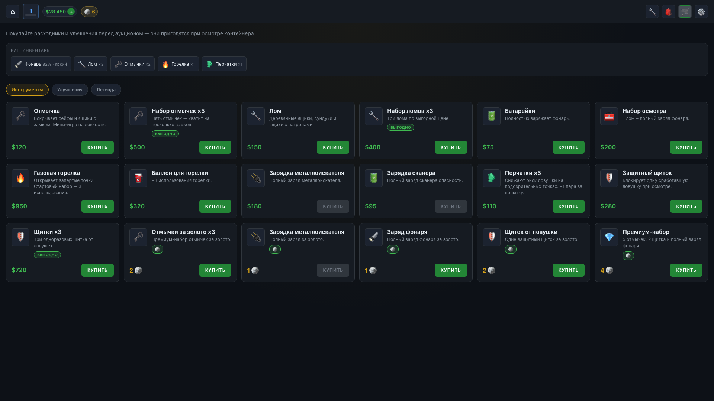Buy the Батарейки for $75
This screenshot has width=714, height=401.
pyautogui.click(x=568, y=147)
